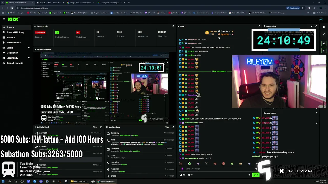Click the clock in system tray
The image size is (328, 184).
(318, 181)
